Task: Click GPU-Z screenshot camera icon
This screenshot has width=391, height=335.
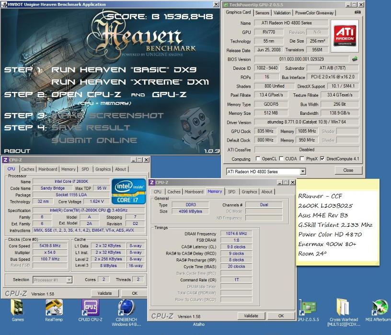Action: point(357,12)
